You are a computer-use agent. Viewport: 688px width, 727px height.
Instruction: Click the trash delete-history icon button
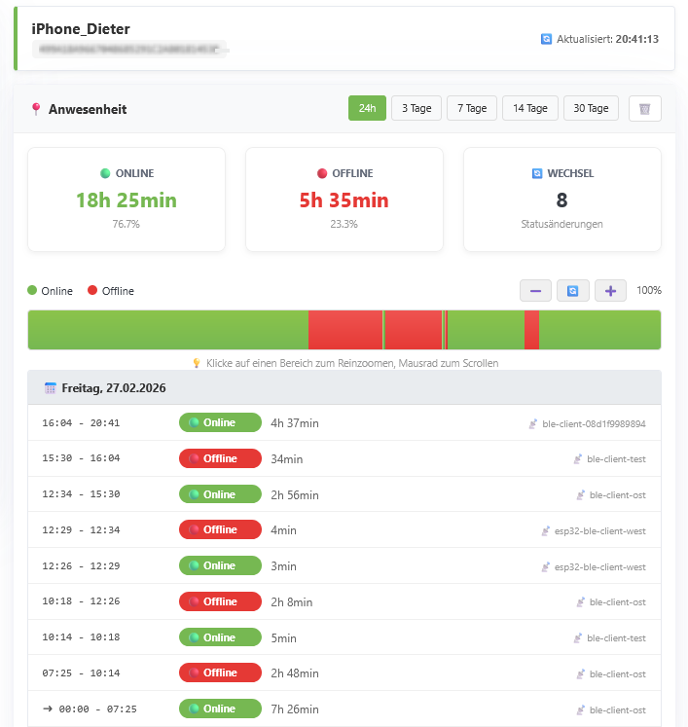click(x=644, y=108)
